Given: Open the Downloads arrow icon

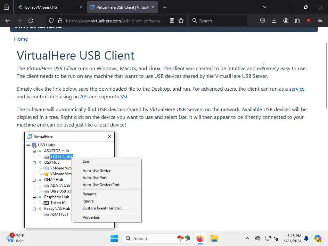Looking at the screenshot, I should point(274,21).
